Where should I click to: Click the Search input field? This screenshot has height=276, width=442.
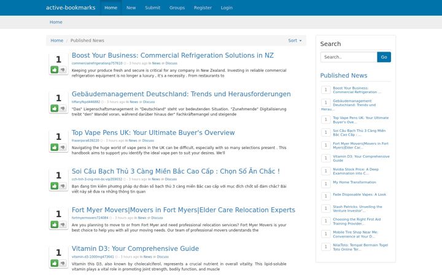coord(349,57)
